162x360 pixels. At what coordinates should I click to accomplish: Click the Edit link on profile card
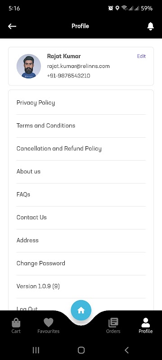[x=141, y=56]
